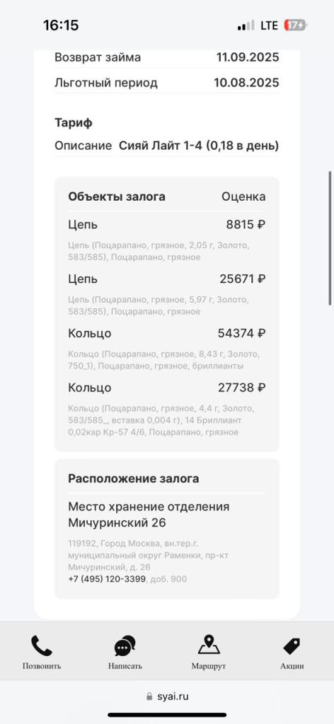Image resolution: width=334 pixels, height=724 pixels.
Task: Tap the cellular signal bars icon
Action: [246, 25]
